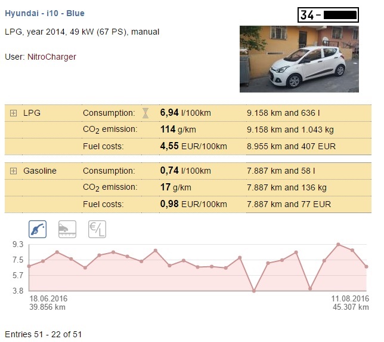Click the license plate 34 badge
Screen dimensions: 384x342
(x=328, y=15)
